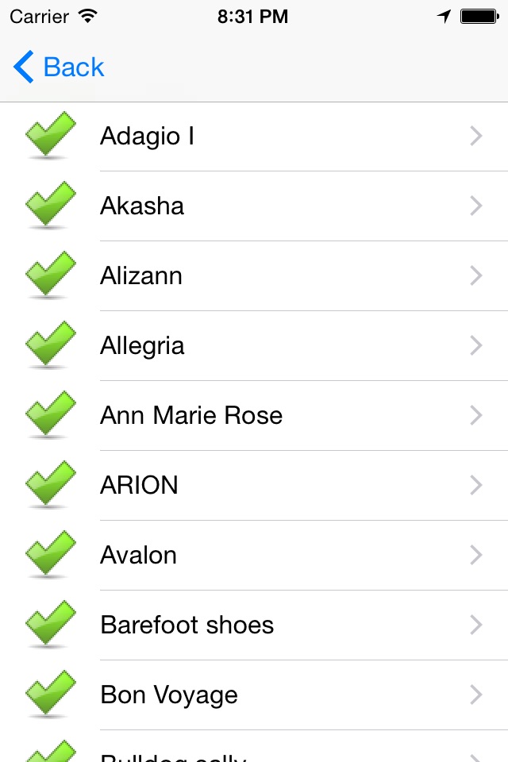Tap the green check next to ARION
This screenshot has width=508, height=762.
point(50,485)
